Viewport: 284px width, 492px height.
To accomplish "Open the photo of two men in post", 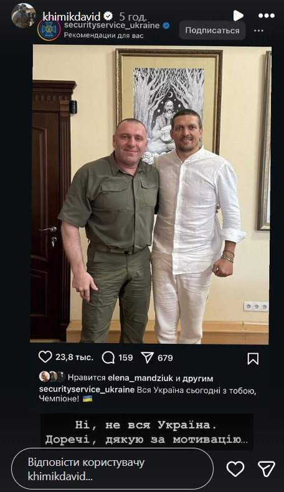I will click(150, 194).
